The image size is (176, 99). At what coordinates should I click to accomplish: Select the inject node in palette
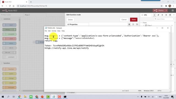[x=9, y=25]
